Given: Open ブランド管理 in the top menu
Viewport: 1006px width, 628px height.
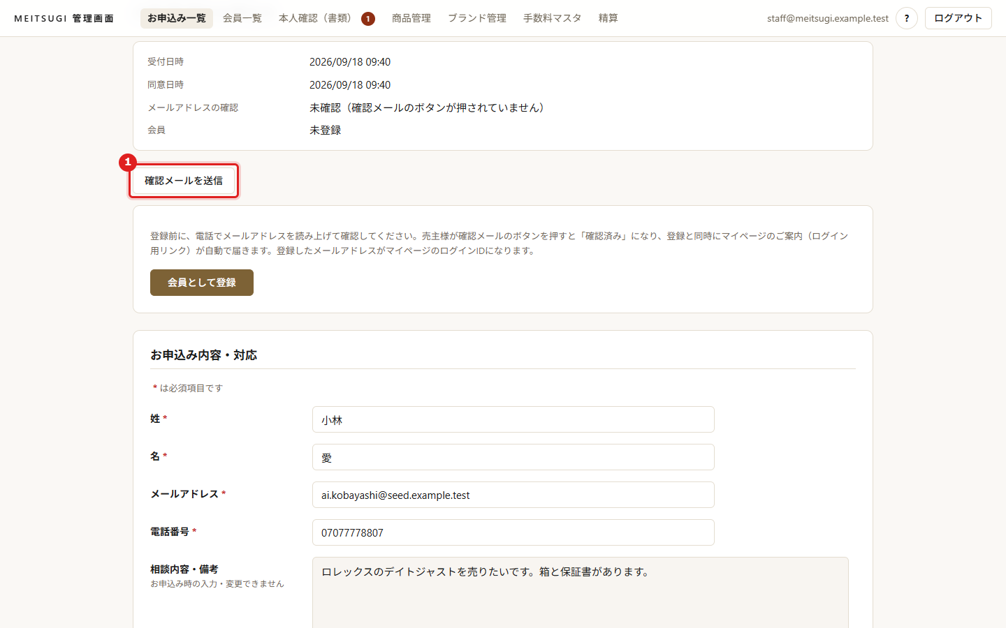Looking at the screenshot, I should coord(477,18).
